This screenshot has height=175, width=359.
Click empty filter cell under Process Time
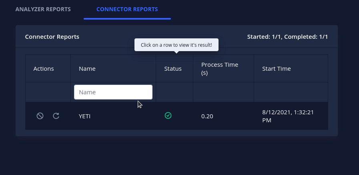[x=223, y=92]
